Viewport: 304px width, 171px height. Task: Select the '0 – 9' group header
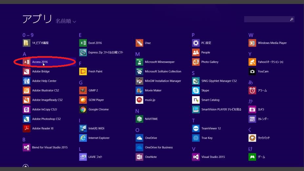tap(28, 35)
